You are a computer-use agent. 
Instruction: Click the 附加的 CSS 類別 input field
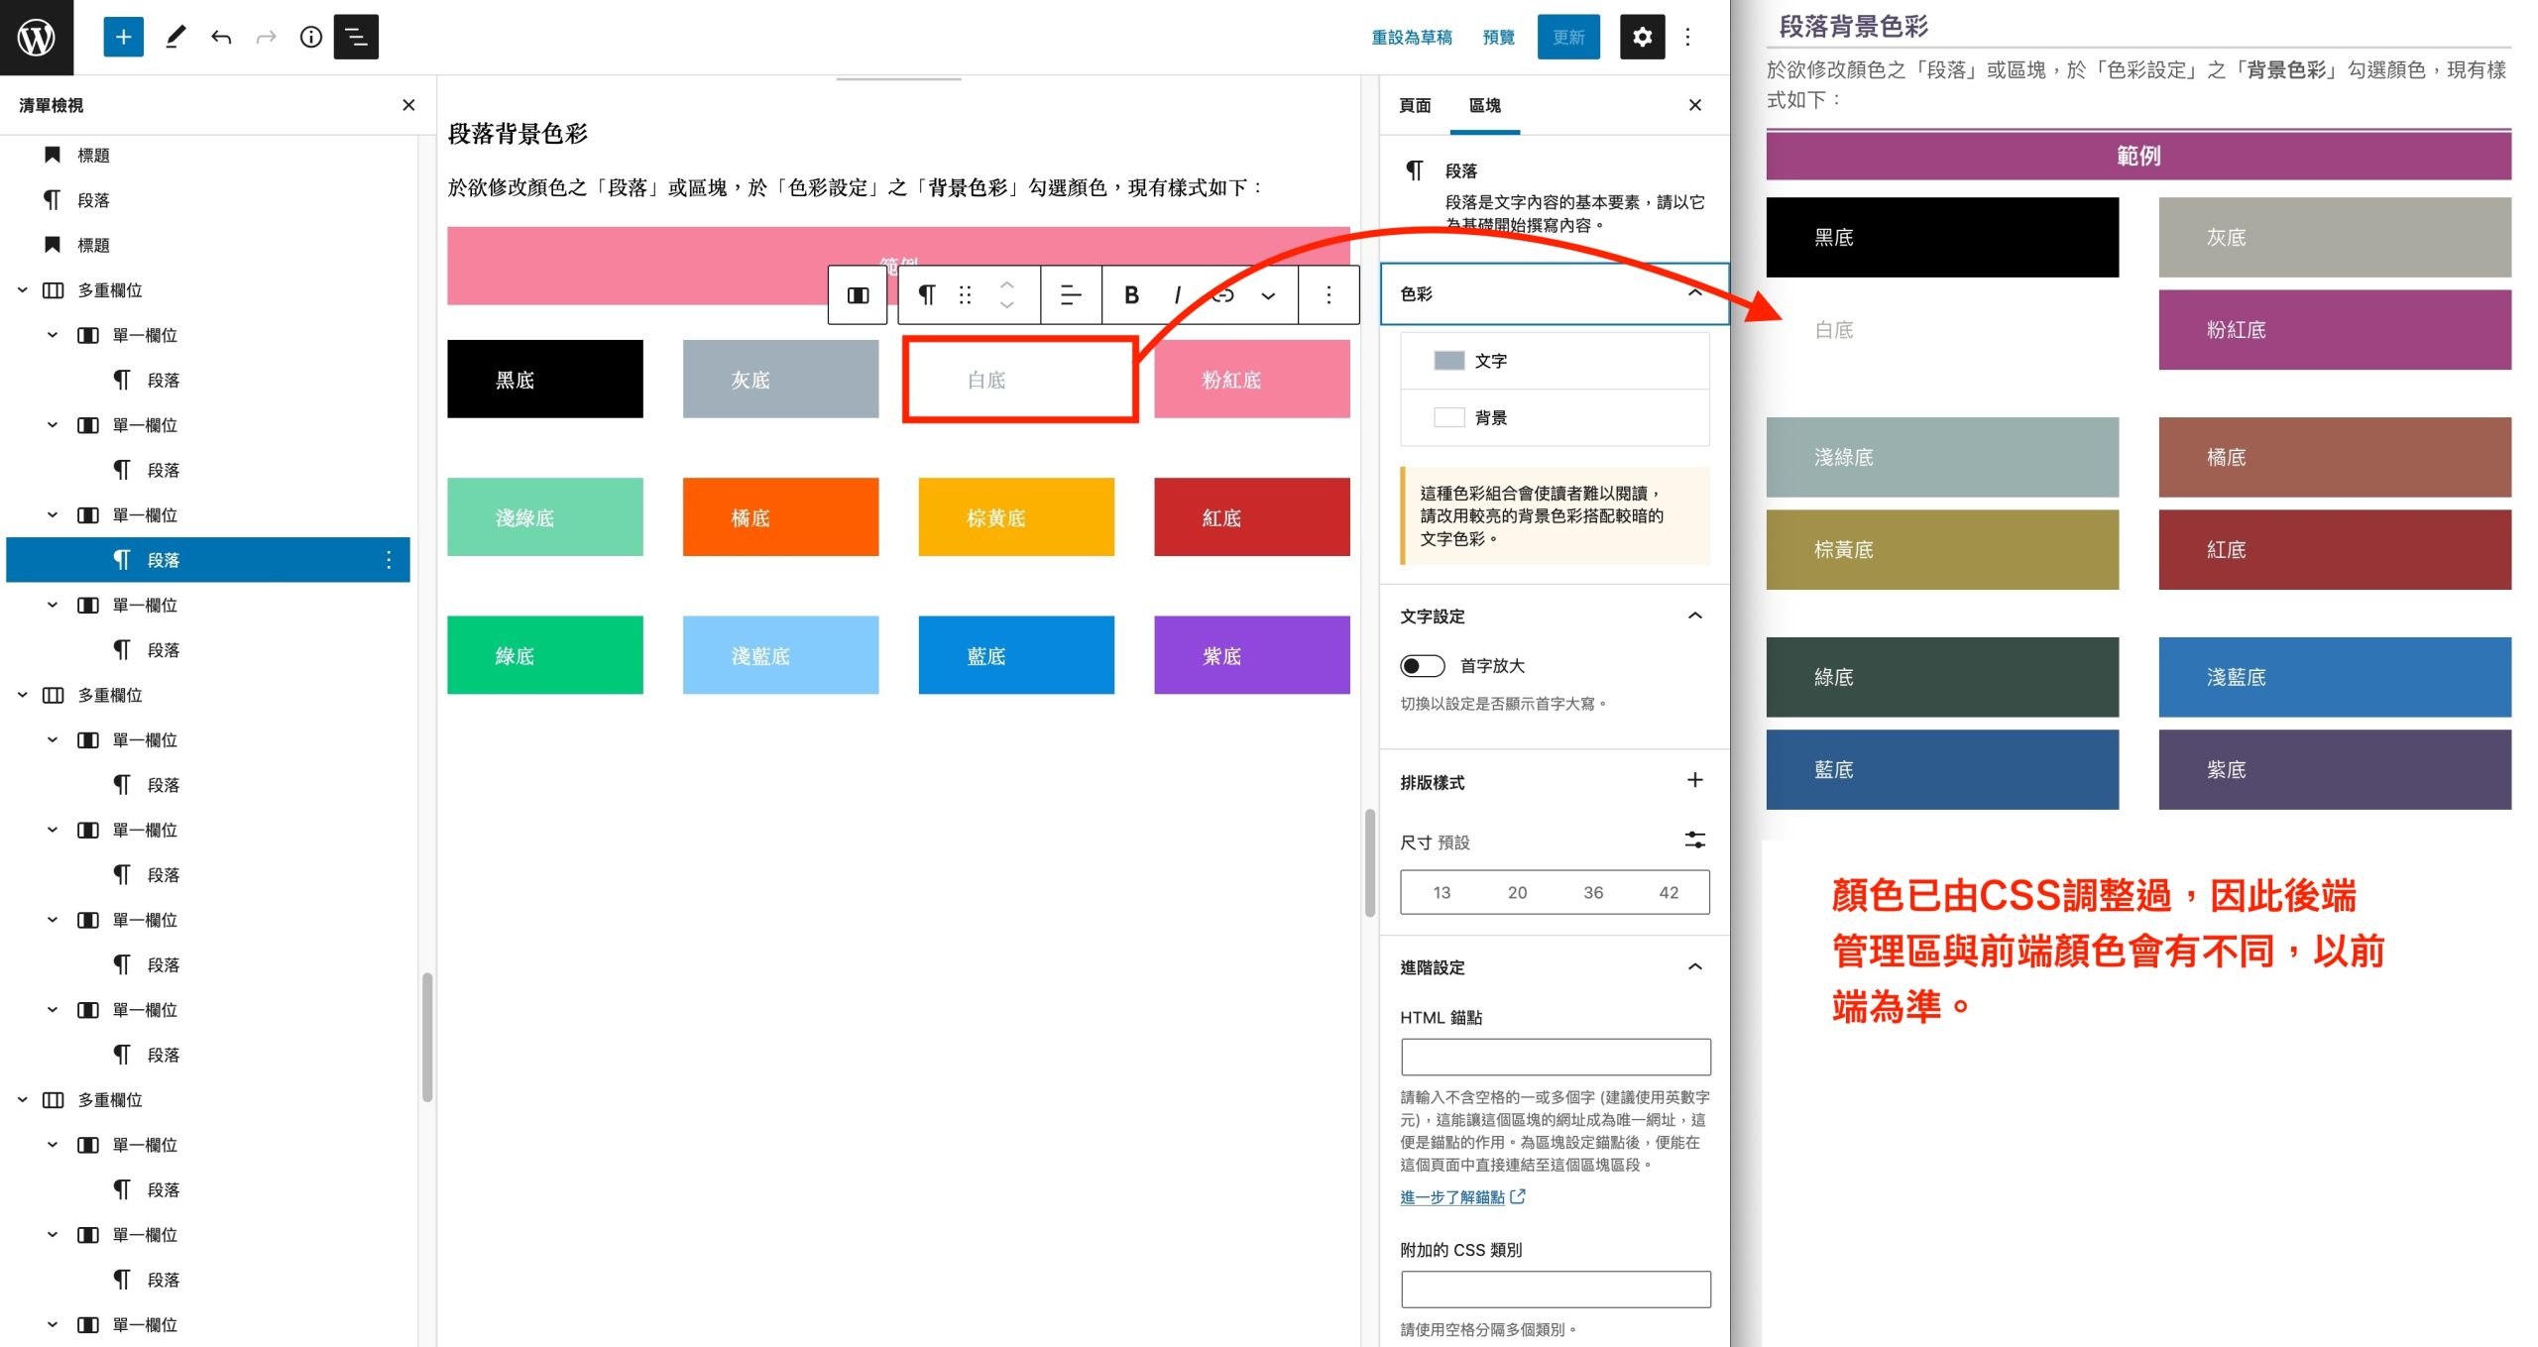coord(1556,1290)
